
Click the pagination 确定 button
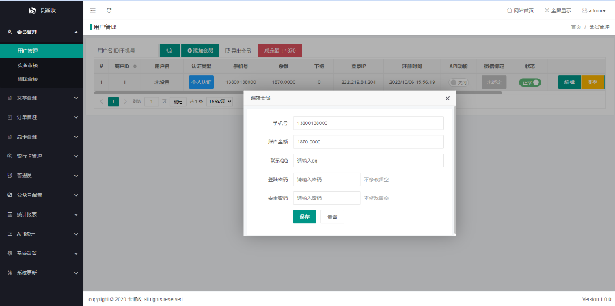pyautogui.click(x=178, y=102)
